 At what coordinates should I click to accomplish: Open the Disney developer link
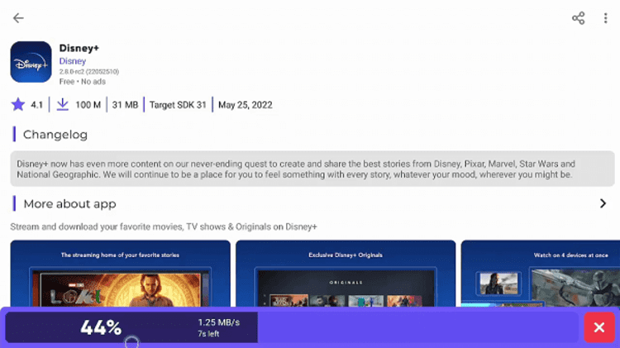pos(72,61)
